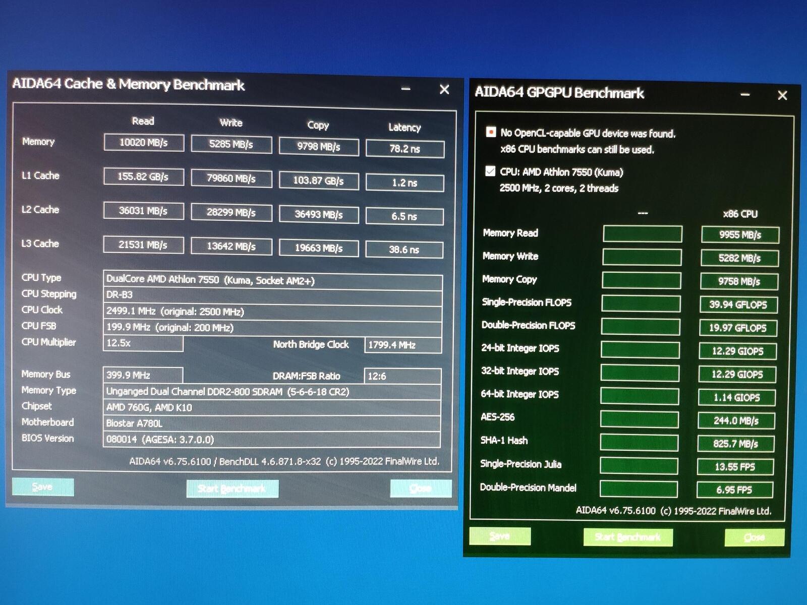Click the North Bridge Clock field 1799.4 MHz
807x605 pixels.
[403, 345]
